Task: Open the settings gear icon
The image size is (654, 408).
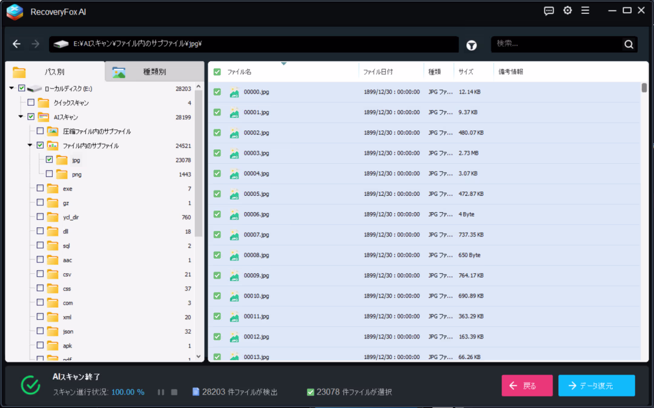Action: [567, 10]
